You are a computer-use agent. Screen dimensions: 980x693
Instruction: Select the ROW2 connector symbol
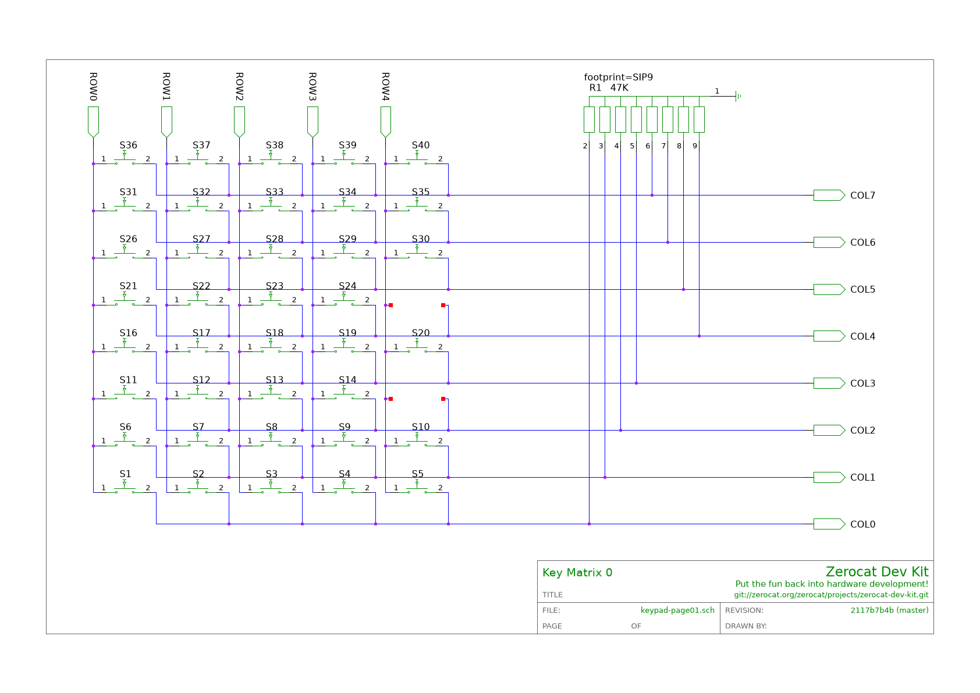coord(239,122)
